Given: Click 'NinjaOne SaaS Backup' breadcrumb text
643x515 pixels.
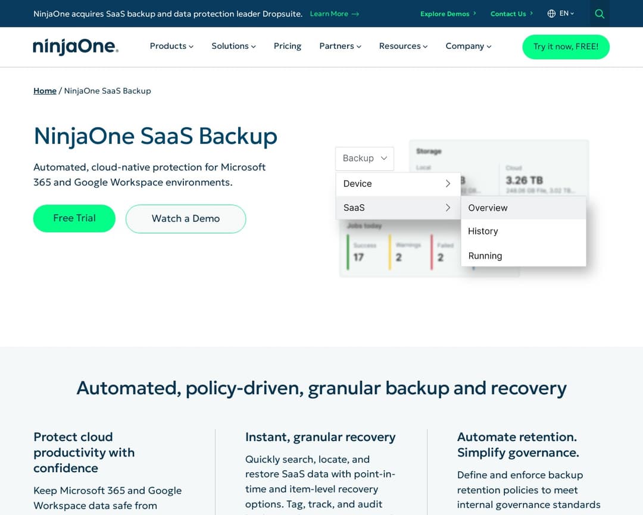Looking at the screenshot, I should [x=107, y=91].
